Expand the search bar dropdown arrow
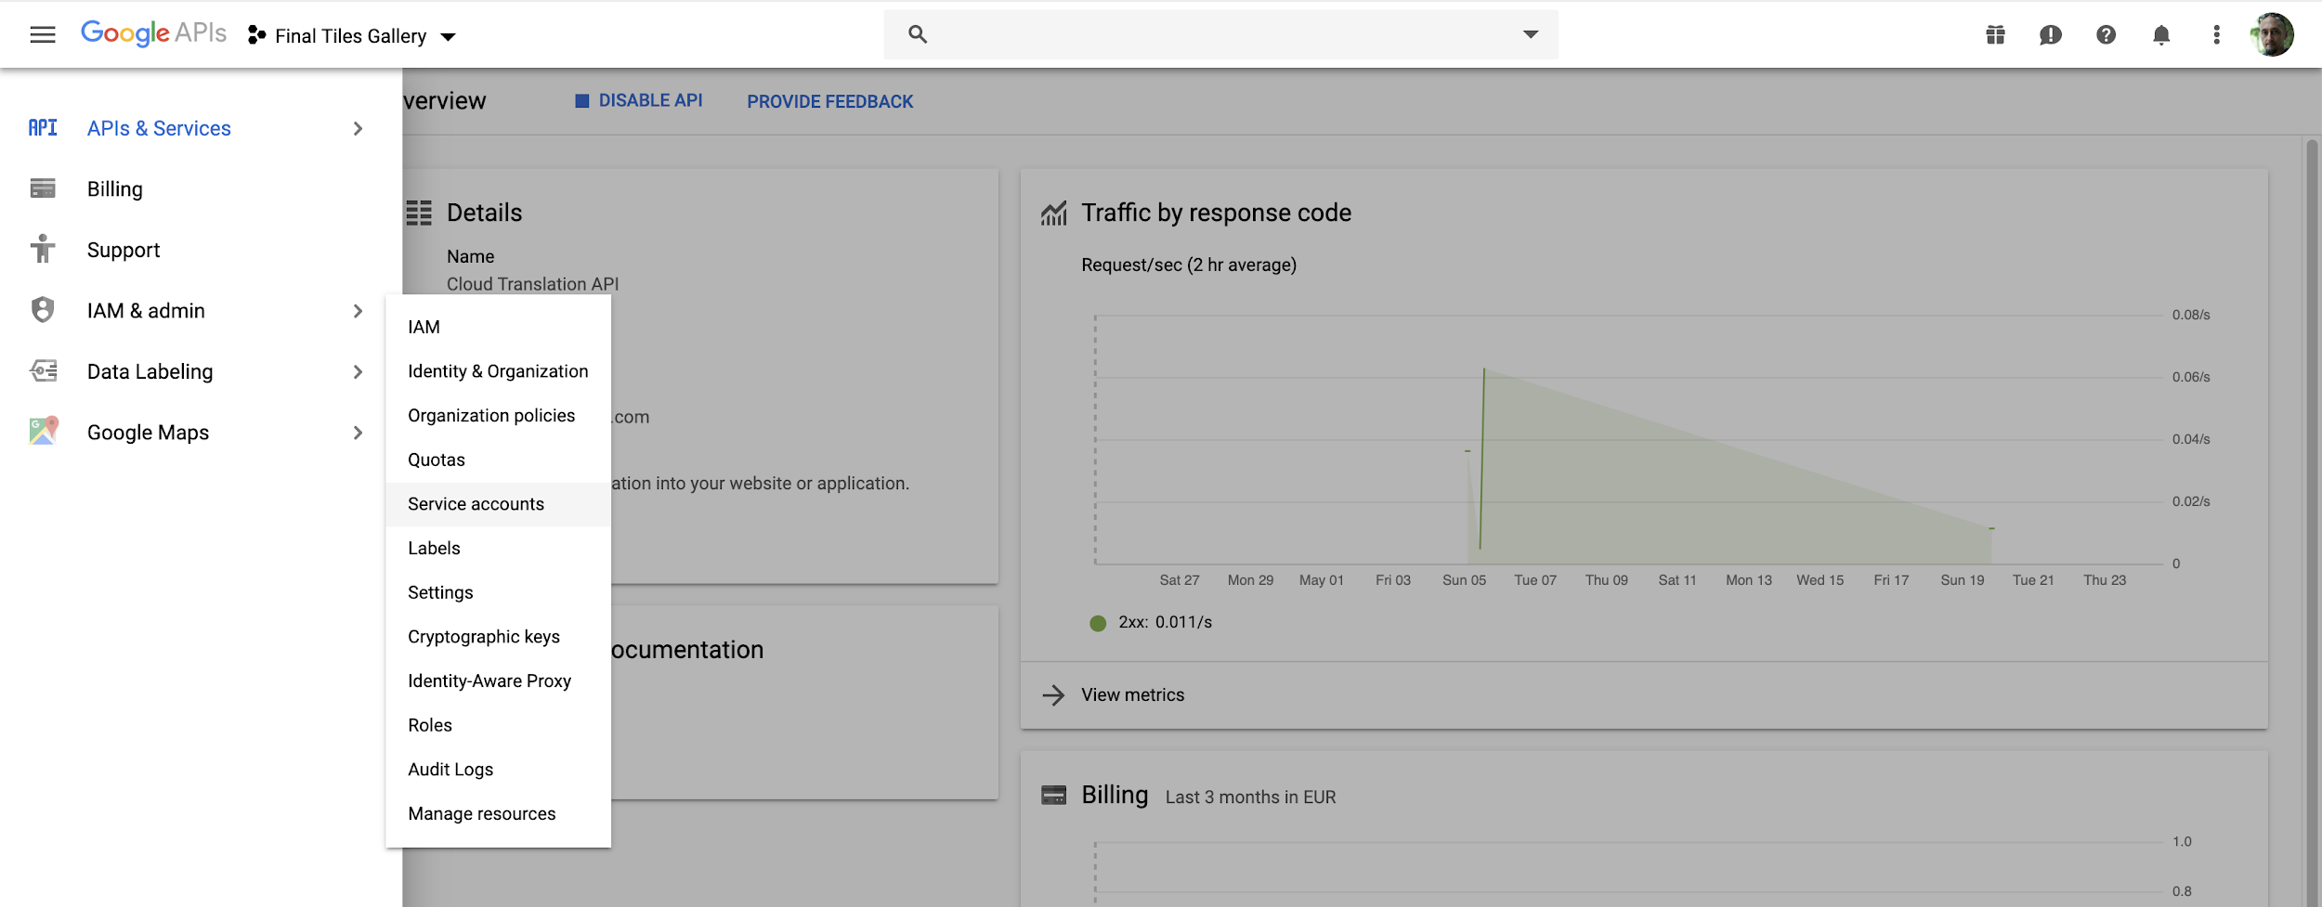Viewport: 2322px width, 907px height. coord(1531,34)
